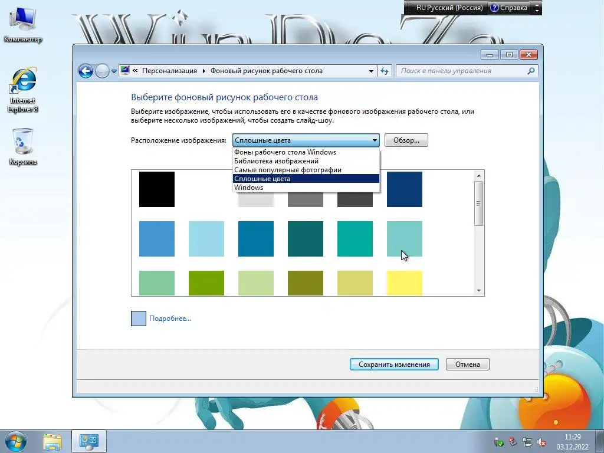Image resolution: width=604 pixels, height=453 pixels.
Task: Minimize the Personalization window
Action: (x=490, y=55)
